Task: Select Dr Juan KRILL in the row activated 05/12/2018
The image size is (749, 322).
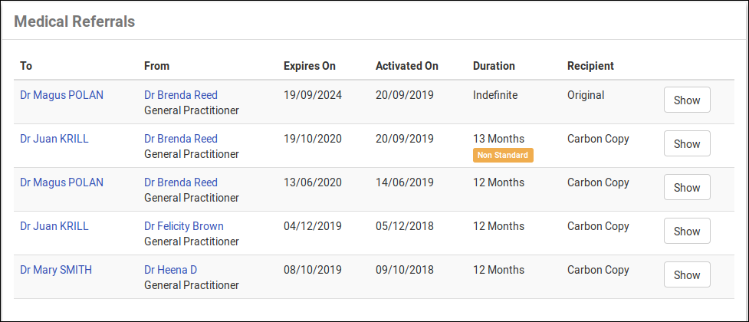Action: (x=54, y=226)
